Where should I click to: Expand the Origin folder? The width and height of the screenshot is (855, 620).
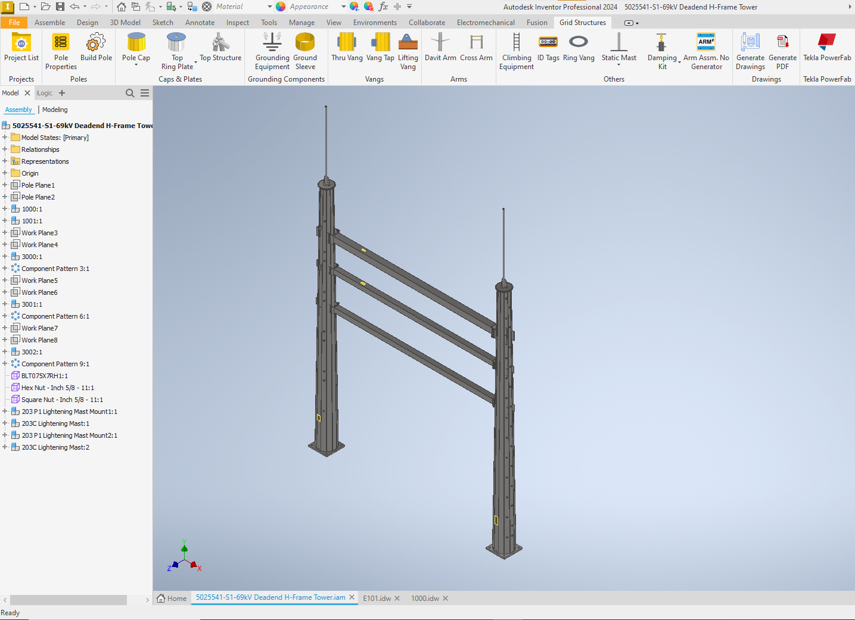point(5,173)
